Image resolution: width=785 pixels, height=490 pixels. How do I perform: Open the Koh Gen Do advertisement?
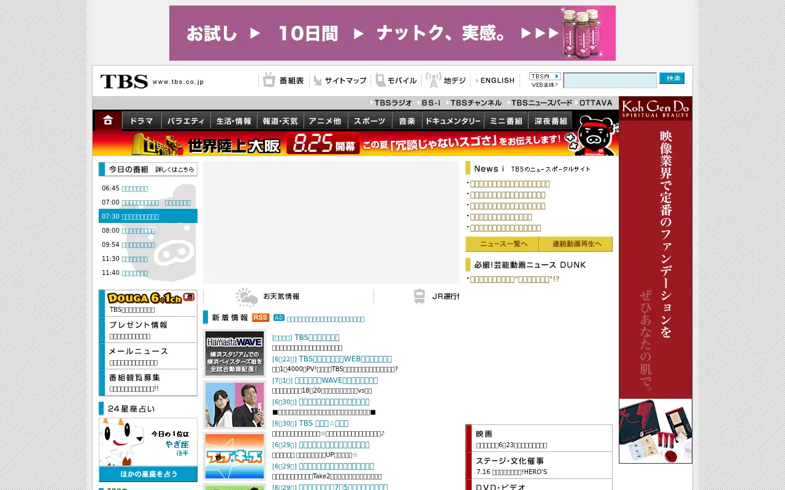pyautogui.click(x=656, y=280)
